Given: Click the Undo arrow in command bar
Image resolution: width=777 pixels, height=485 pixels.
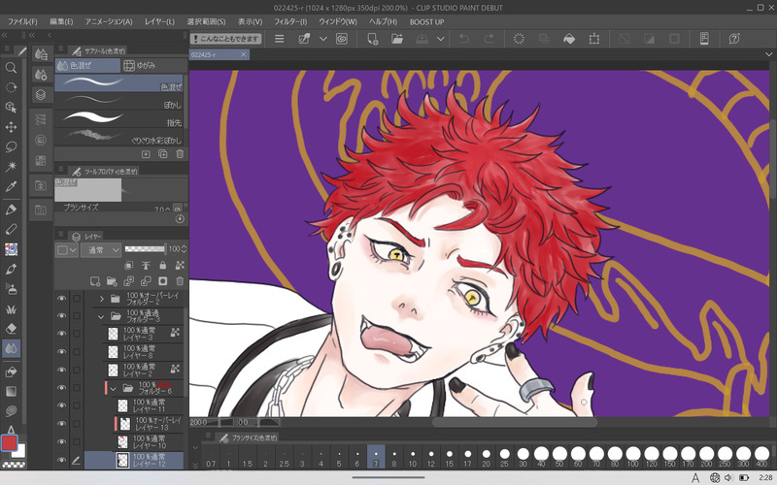Looking at the screenshot, I should [464, 39].
